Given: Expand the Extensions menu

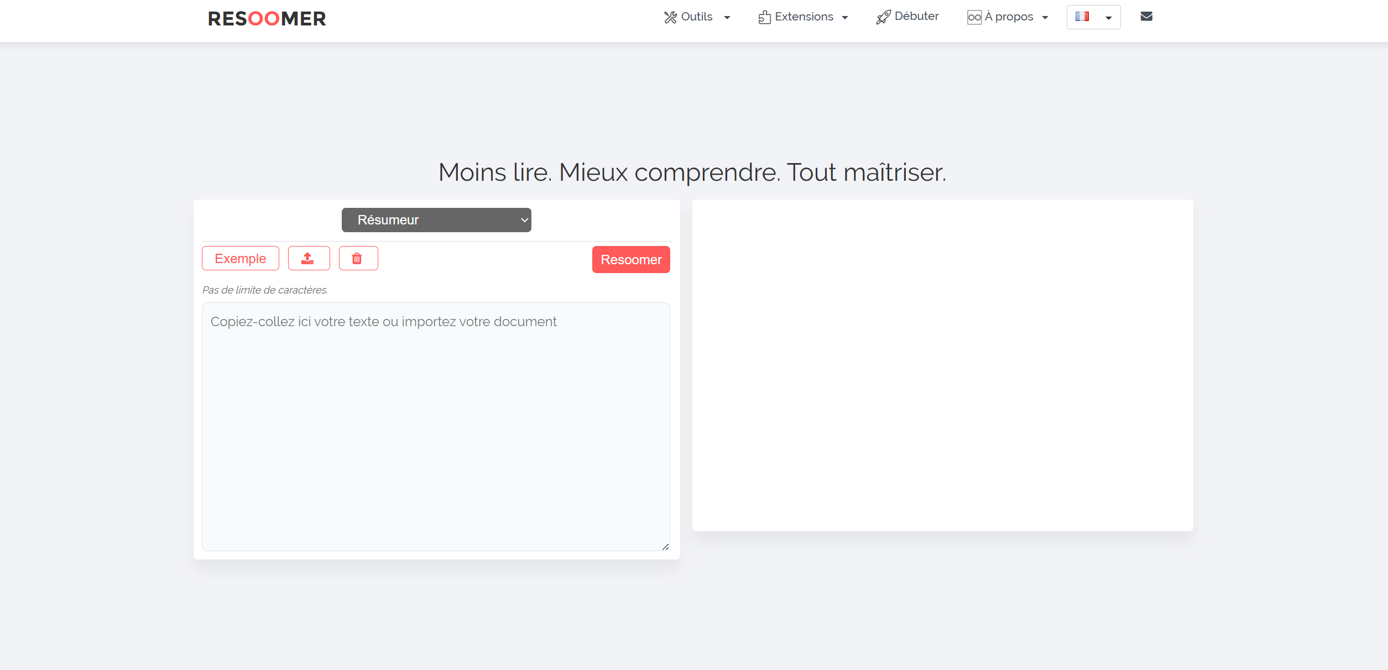Looking at the screenshot, I should 803,17.
